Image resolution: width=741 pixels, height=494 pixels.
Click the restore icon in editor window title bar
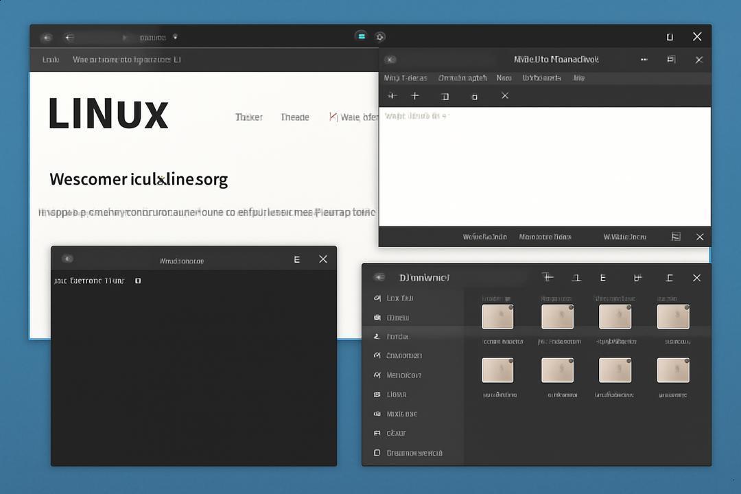point(671,59)
